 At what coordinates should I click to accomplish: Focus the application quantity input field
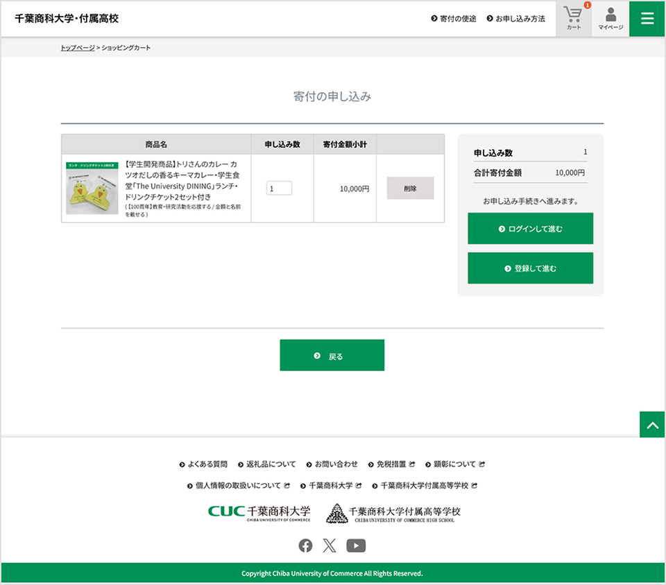tap(279, 189)
